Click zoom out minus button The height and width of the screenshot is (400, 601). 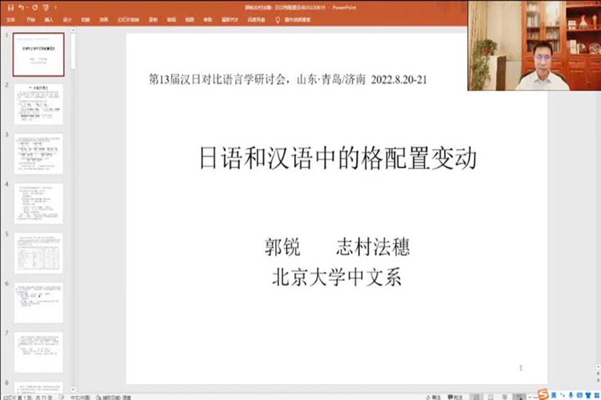coord(530,397)
